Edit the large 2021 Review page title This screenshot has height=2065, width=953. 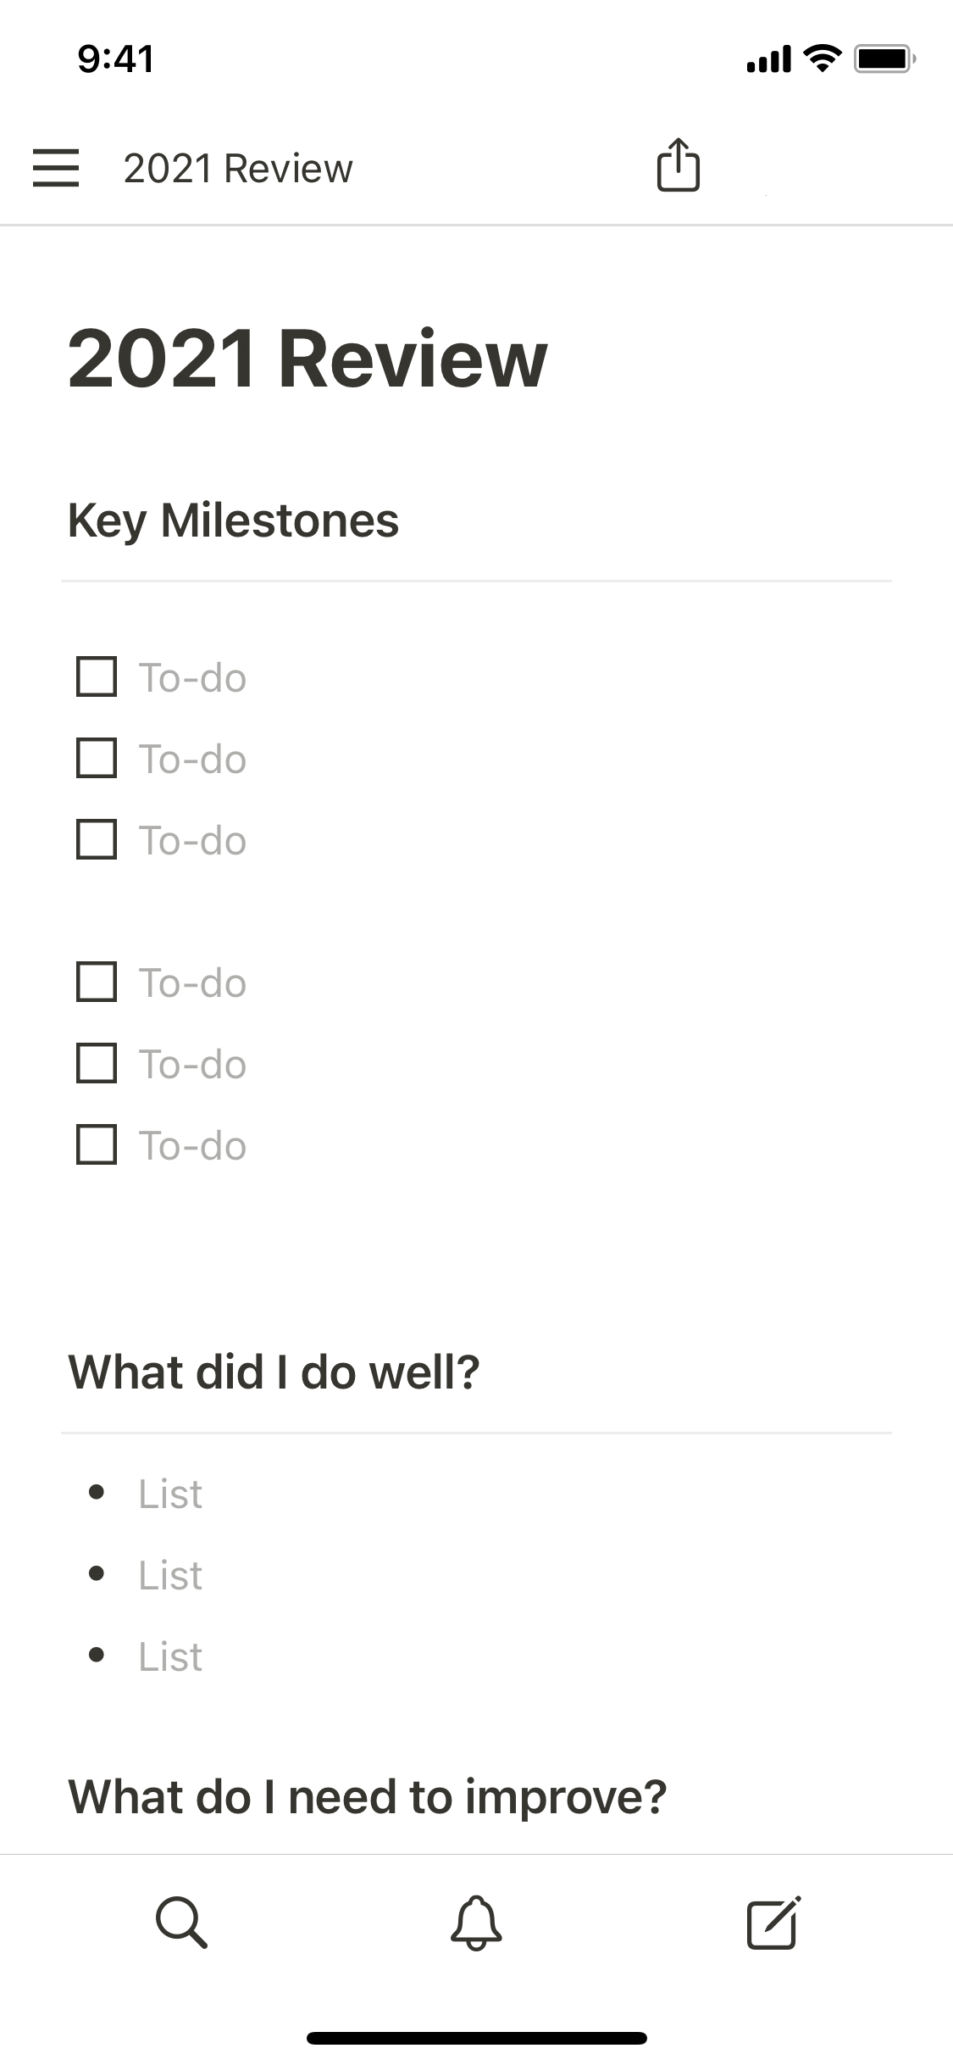(x=308, y=359)
